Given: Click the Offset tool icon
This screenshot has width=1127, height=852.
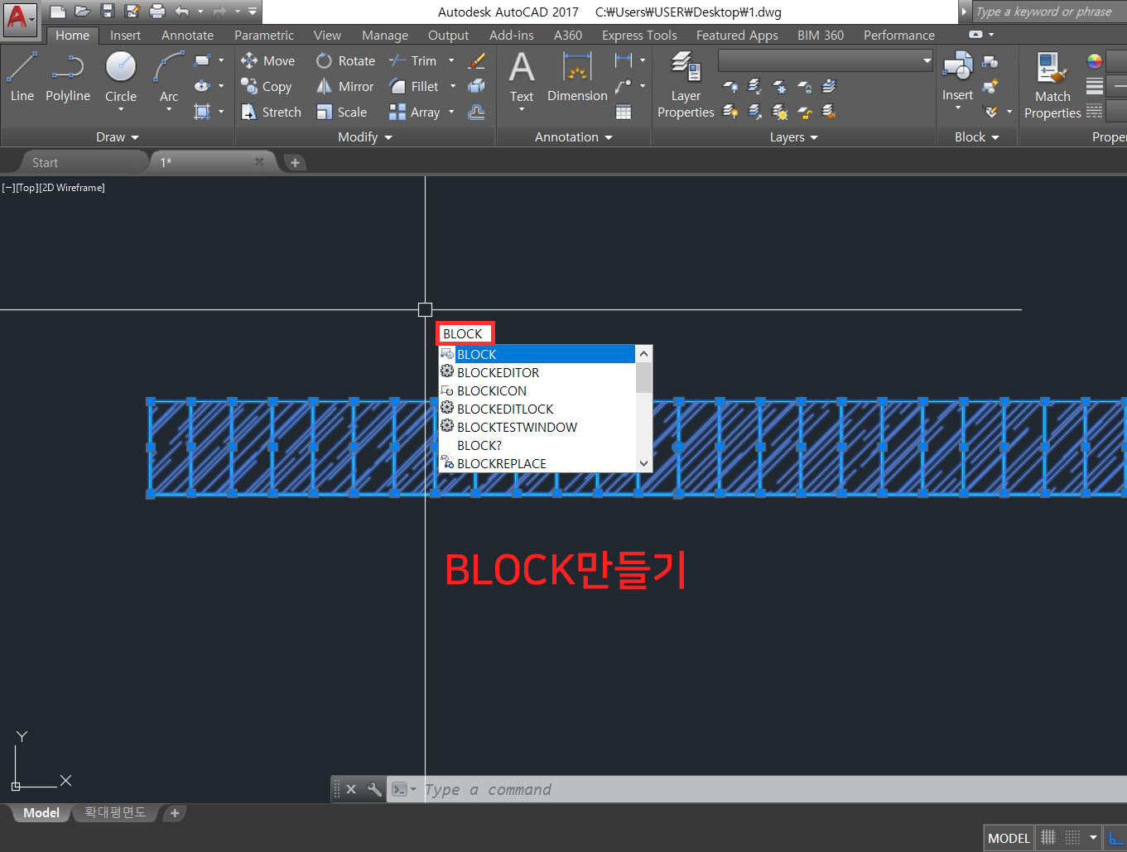Looking at the screenshot, I should click(x=476, y=112).
